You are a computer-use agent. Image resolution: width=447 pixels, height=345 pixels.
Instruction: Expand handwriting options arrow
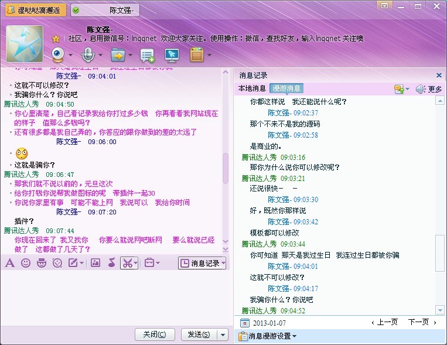tap(81, 263)
